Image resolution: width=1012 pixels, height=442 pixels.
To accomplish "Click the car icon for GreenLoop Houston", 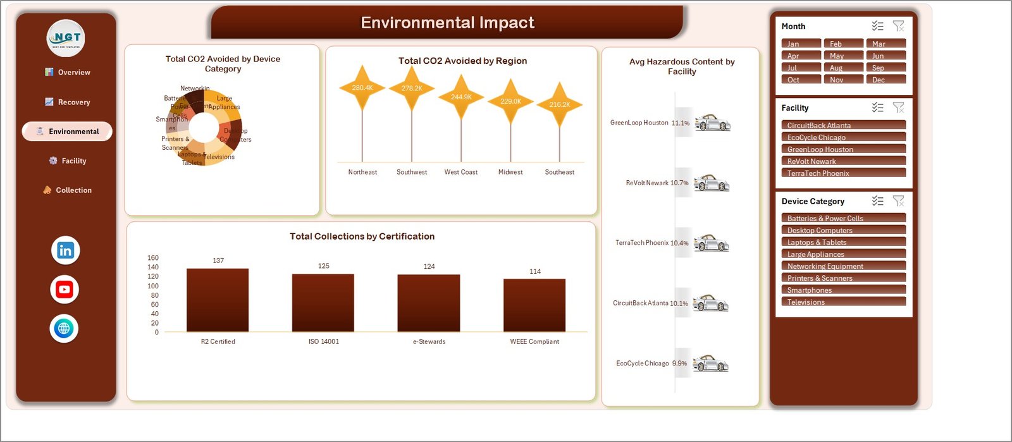I will click(x=713, y=123).
